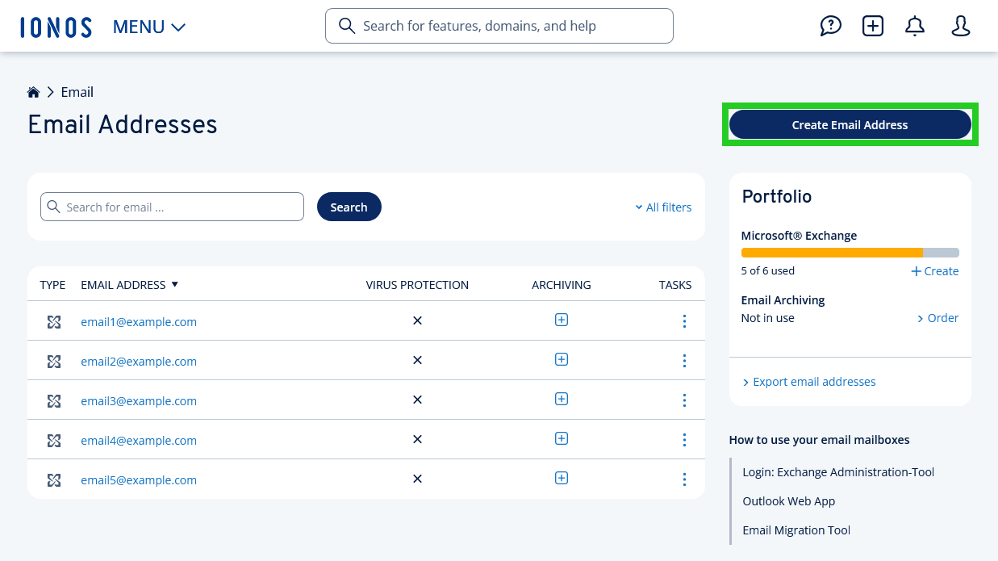998x561 pixels.
Task: Click Create Email Address button
Action: tap(850, 125)
